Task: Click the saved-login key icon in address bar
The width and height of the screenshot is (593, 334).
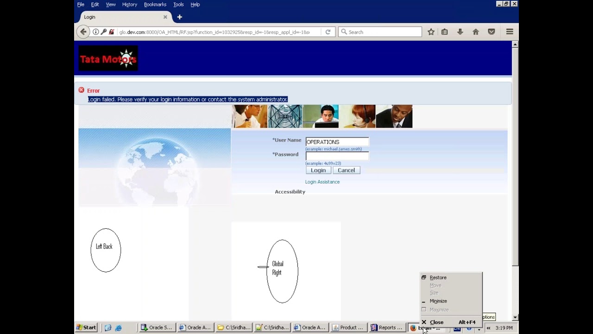Action: (x=104, y=32)
